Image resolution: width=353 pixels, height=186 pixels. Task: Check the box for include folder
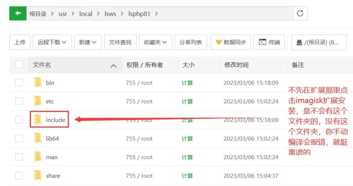click(19, 119)
